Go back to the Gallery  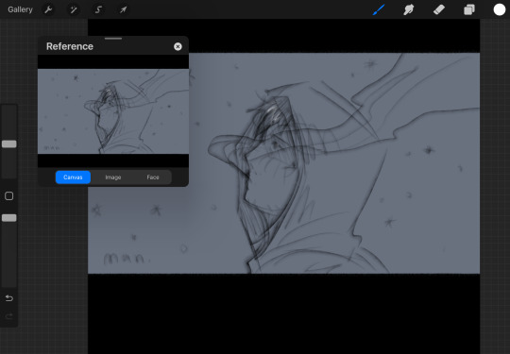(x=20, y=9)
